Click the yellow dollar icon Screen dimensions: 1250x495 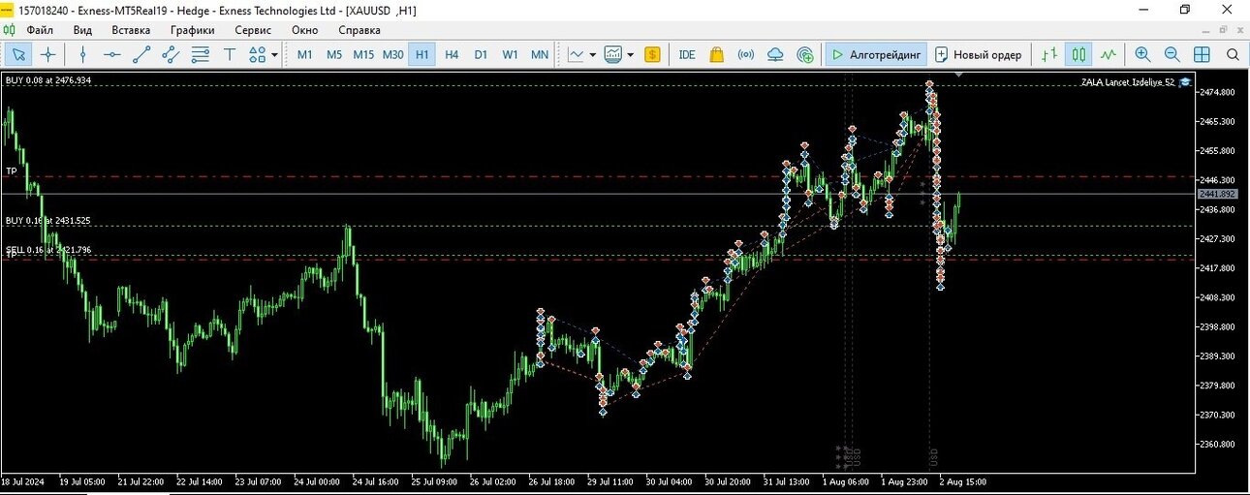(x=652, y=54)
